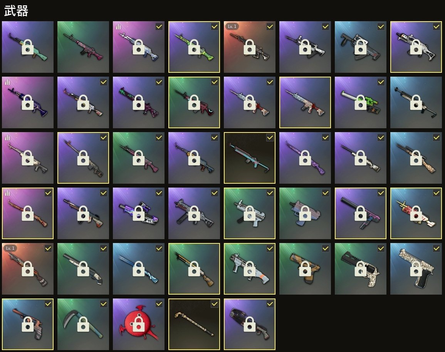This screenshot has width=445, height=352.
Task: Toggle checkmark on the sickle skin
Action: [x=104, y=304]
